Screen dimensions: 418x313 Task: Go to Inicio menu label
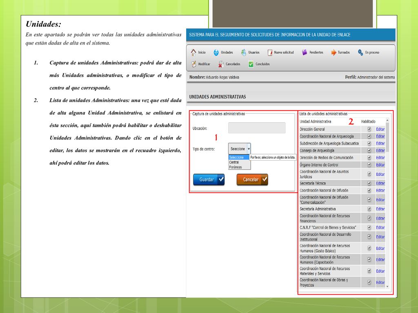(202, 53)
